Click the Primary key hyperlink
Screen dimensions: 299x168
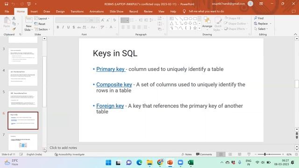pos(110,69)
